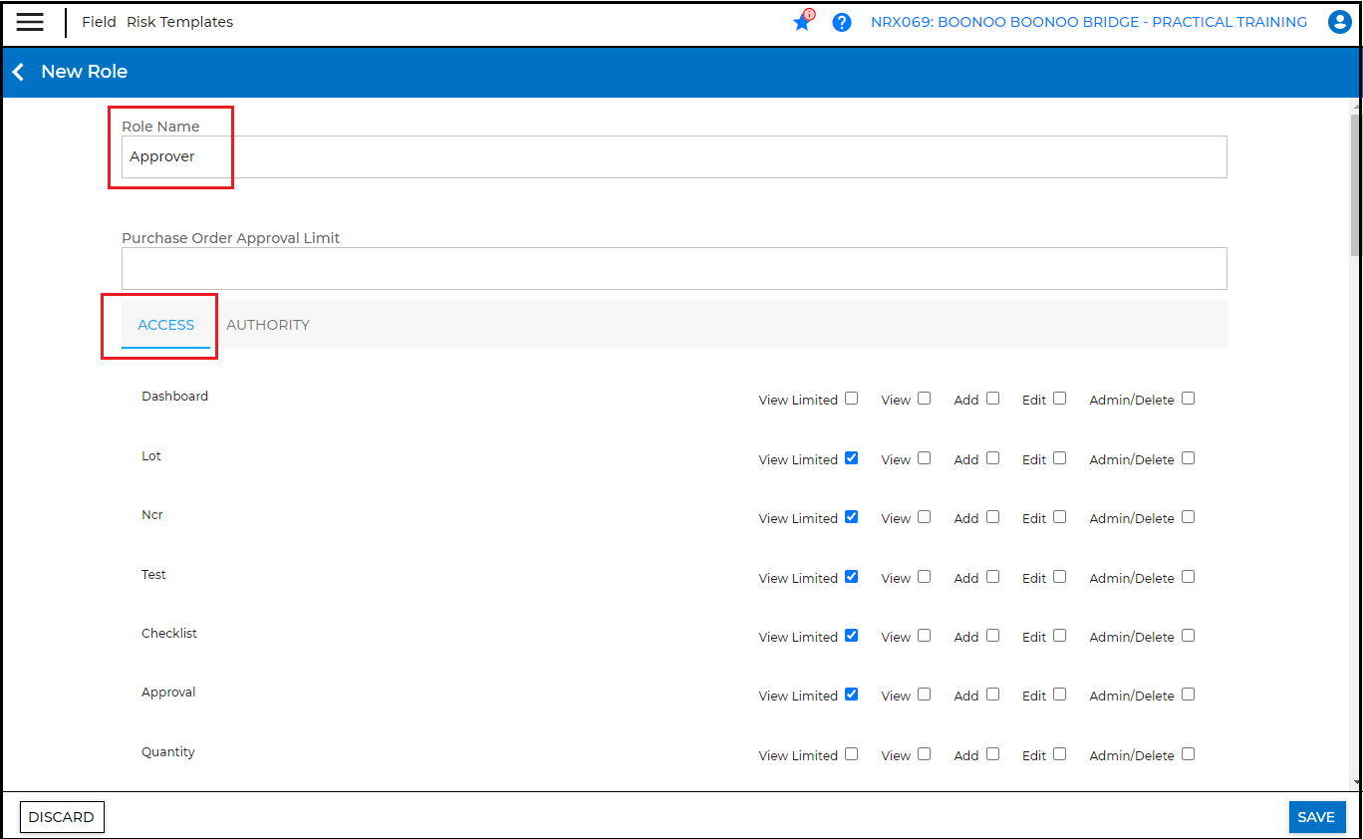The height and width of the screenshot is (839, 1363).
Task: Enable Admin/Delete for Test
Action: coord(1188,577)
